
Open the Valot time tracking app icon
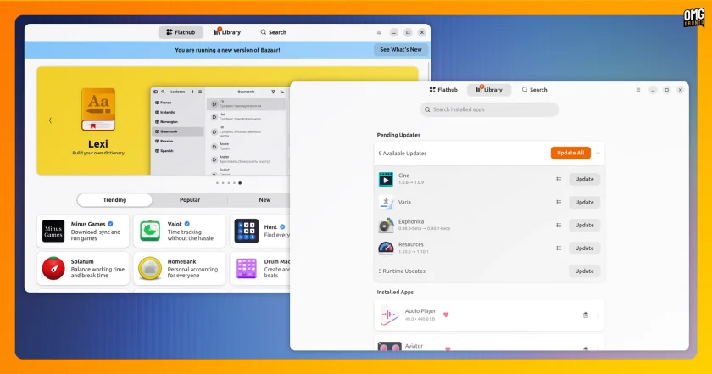click(150, 231)
